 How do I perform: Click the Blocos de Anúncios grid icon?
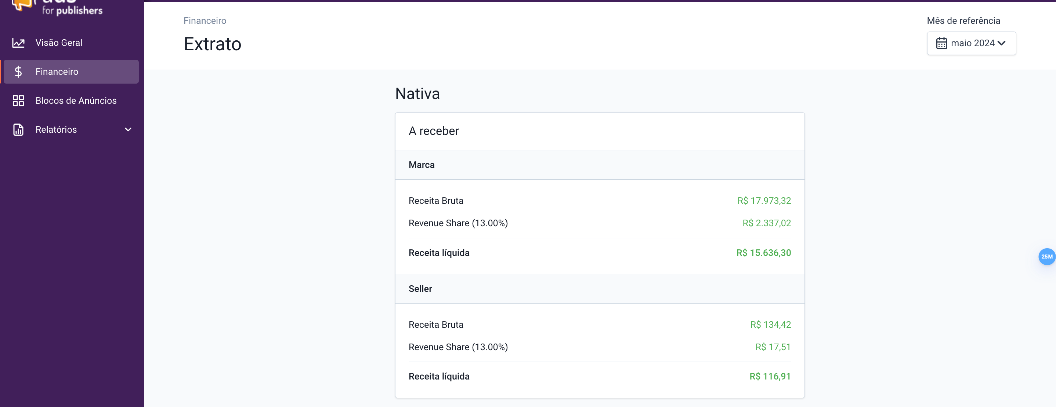[x=18, y=101]
